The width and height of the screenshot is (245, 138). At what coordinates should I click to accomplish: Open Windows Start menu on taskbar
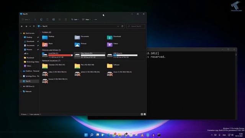pyautogui.click(x=86, y=135)
